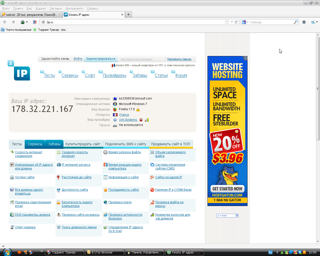Click the browser back arrow

click(x=4, y=22)
